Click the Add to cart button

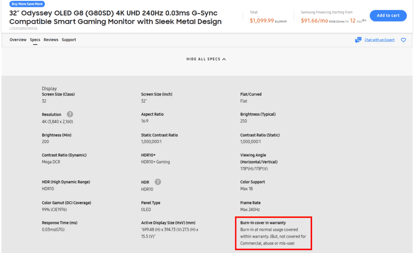point(388,15)
